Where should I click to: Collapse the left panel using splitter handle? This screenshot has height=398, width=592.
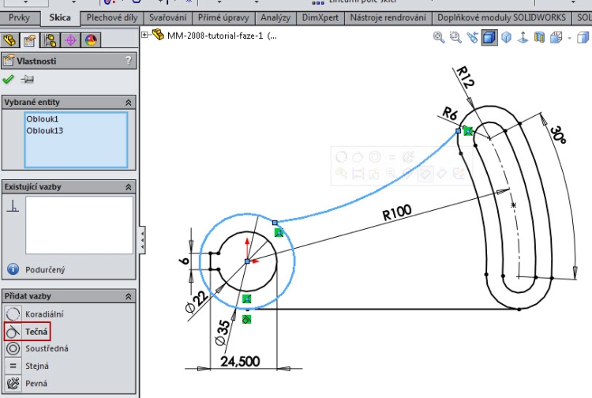(x=142, y=240)
